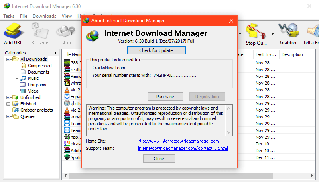Open the Grabber tool icon
319x182 pixels.
288,31
